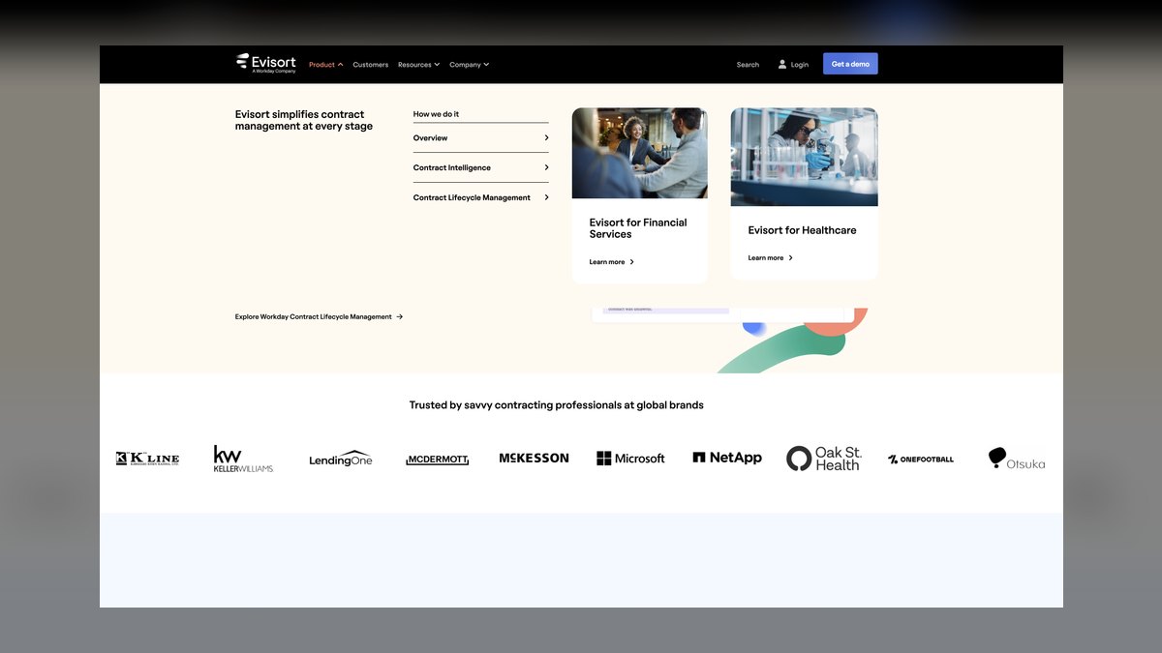This screenshot has width=1162, height=653.
Task: Open the Financial Services card photo
Action: (x=640, y=153)
